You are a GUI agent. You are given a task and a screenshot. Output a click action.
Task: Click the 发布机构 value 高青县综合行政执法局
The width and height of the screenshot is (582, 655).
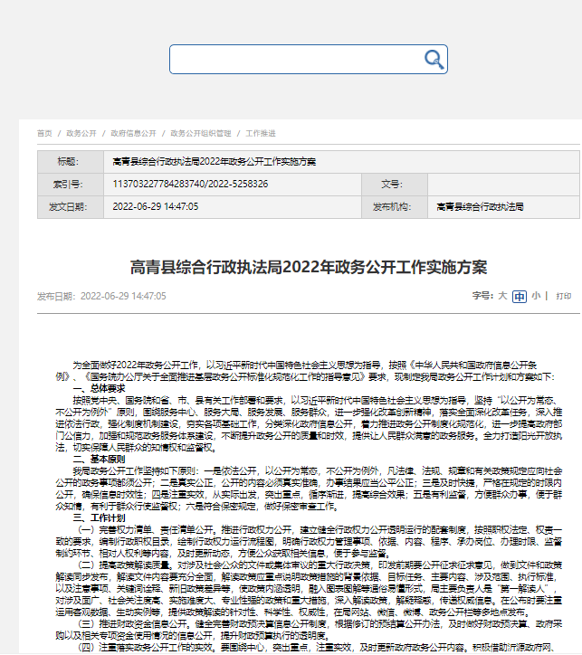coord(480,206)
